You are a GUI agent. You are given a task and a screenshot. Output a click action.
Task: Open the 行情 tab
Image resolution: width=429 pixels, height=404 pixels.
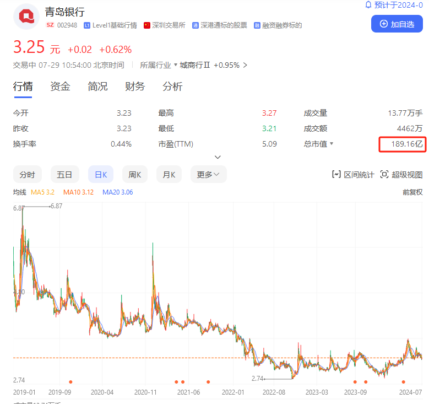tap(23, 87)
